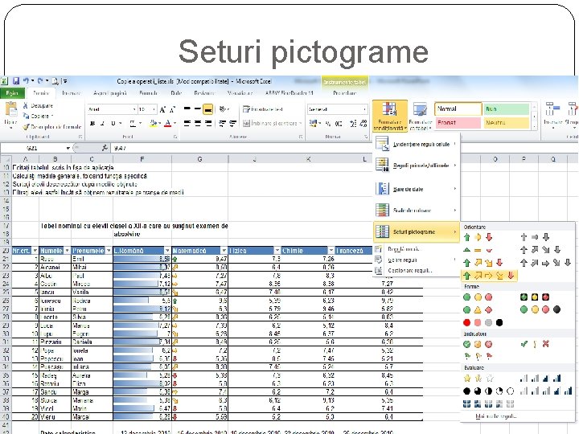Click the Undo arrow in the quick access toolbar

pos(27,80)
